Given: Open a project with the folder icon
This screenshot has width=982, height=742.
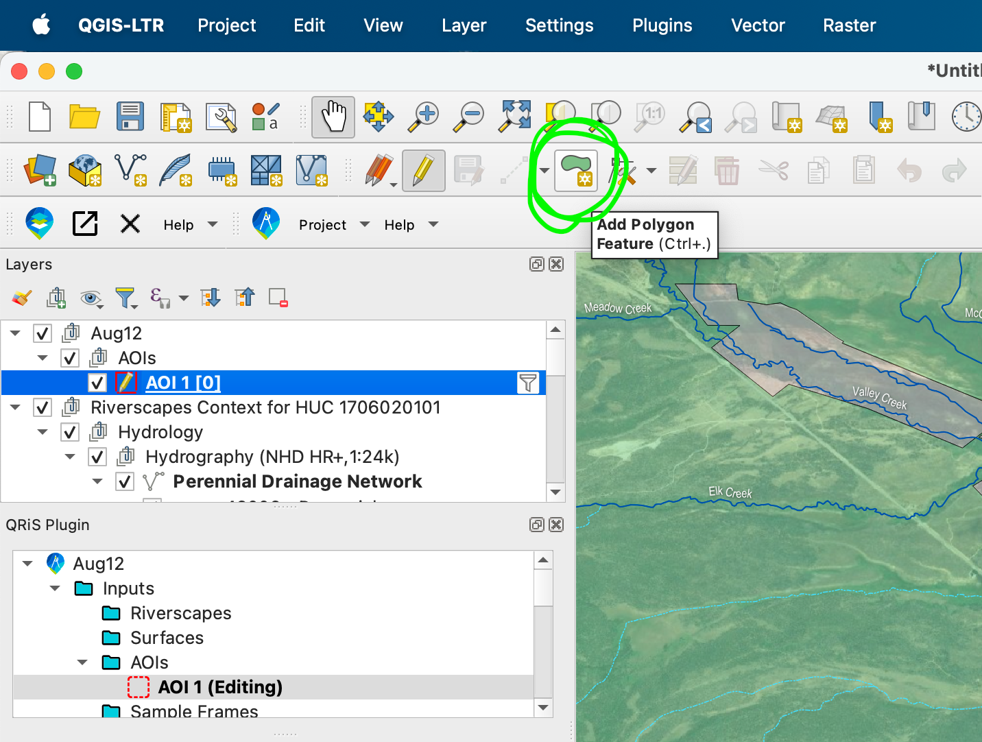Looking at the screenshot, I should (84, 116).
